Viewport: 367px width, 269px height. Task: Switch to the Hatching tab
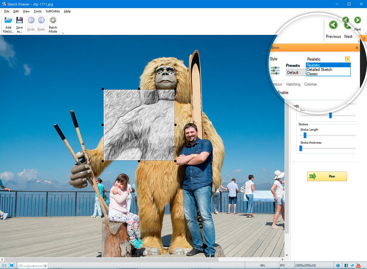tap(293, 84)
